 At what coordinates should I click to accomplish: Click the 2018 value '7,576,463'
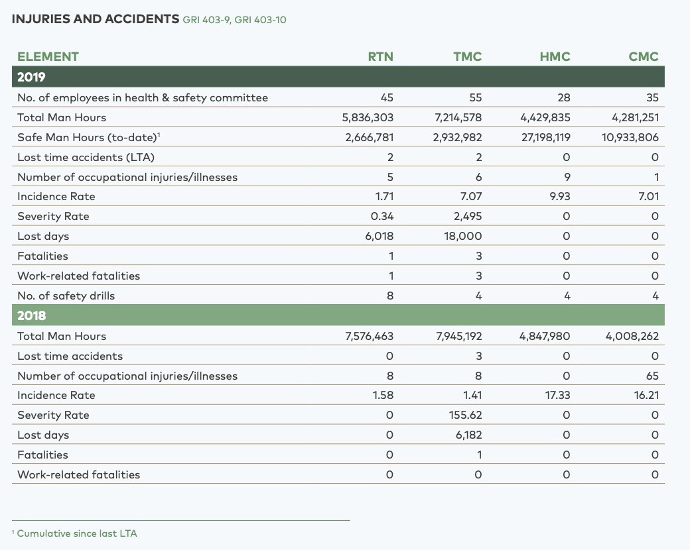tap(369, 336)
